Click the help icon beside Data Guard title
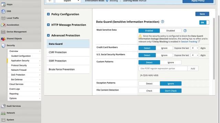The width and height of the screenshot is (220, 123). coord(163,22)
